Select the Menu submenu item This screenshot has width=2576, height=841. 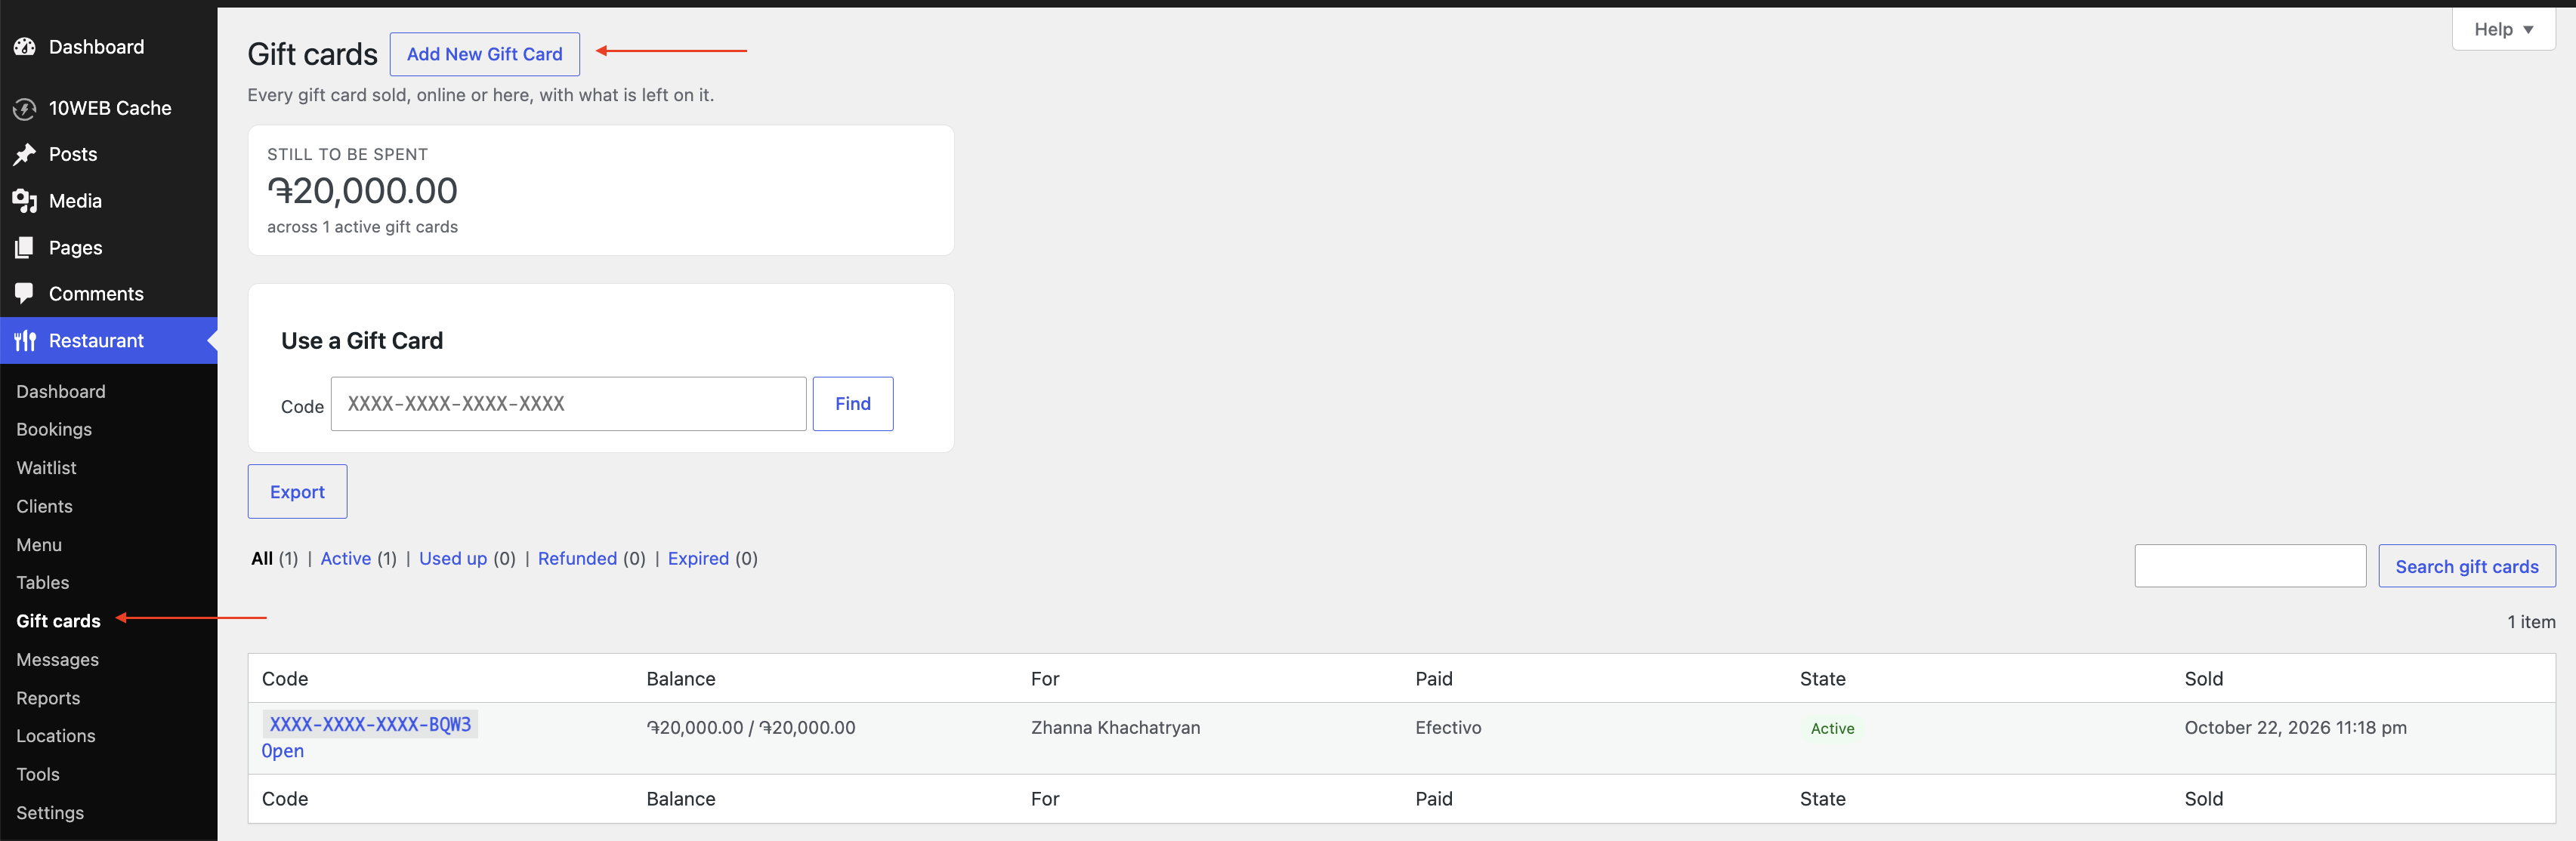click(x=39, y=544)
